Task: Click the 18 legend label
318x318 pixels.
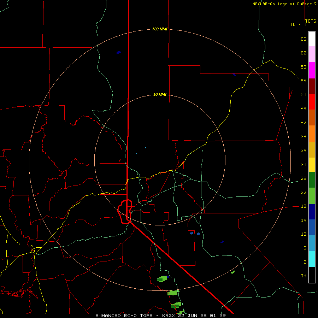Action: click(x=304, y=206)
